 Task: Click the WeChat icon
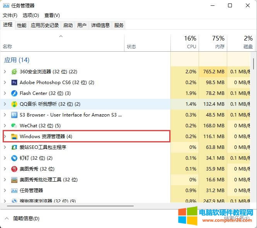[14, 126]
